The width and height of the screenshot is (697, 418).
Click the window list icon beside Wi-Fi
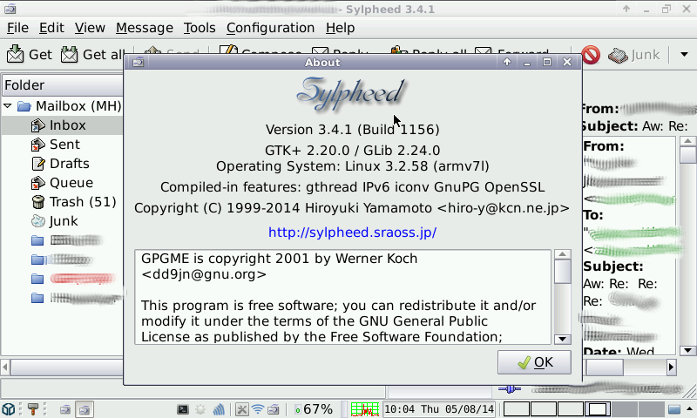pyautogui.click(x=274, y=409)
